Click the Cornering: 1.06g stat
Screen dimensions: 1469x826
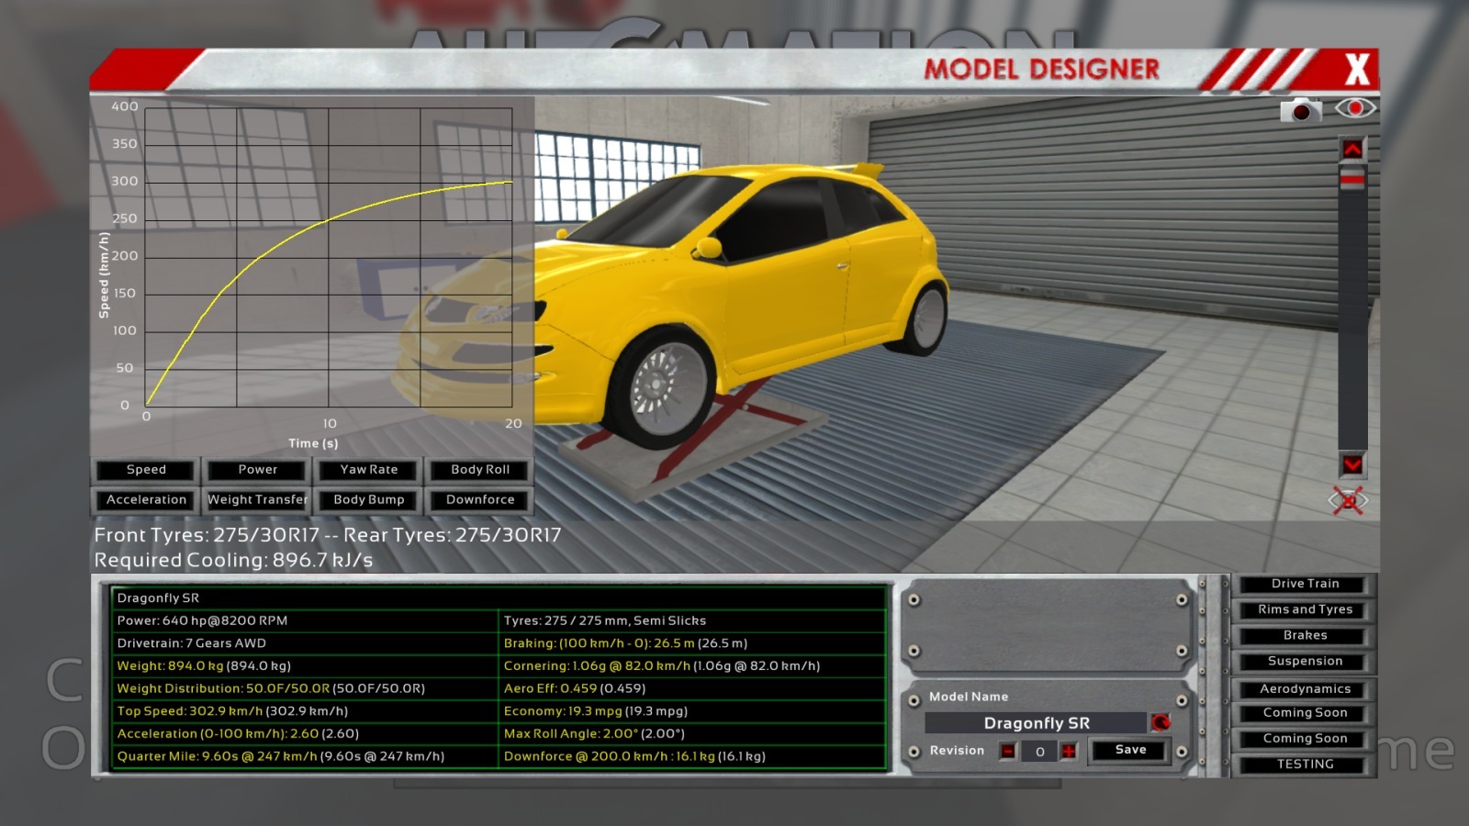pyautogui.click(x=692, y=666)
